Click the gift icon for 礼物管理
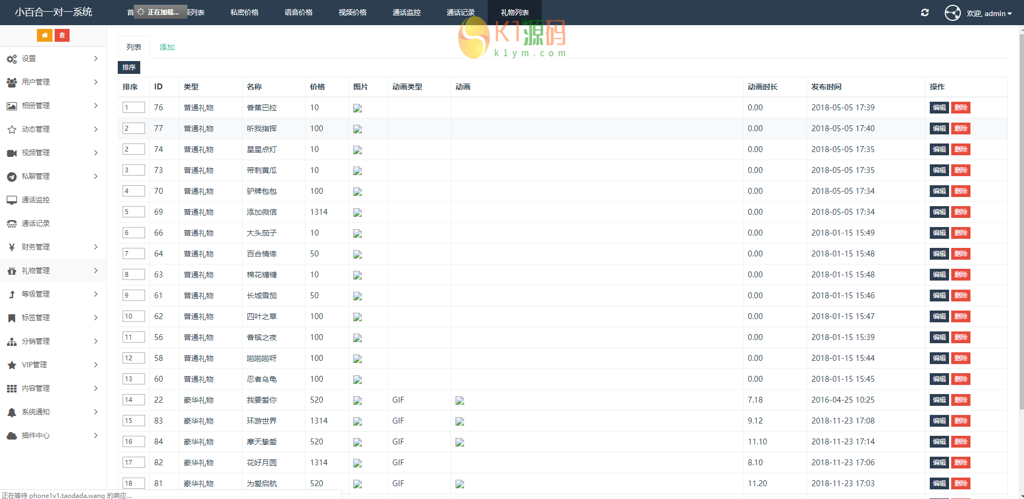The width and height of the screenshot is (1024, 499). click(x=12, y=271)
